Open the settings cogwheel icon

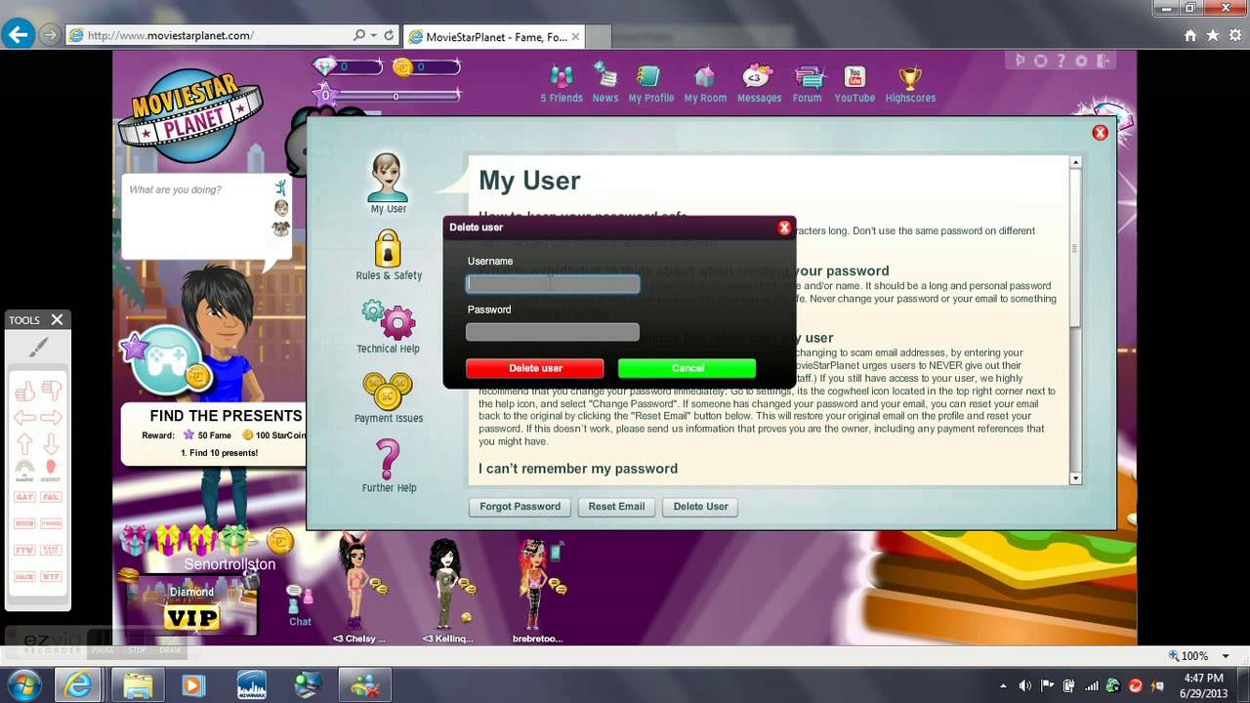1081,61
